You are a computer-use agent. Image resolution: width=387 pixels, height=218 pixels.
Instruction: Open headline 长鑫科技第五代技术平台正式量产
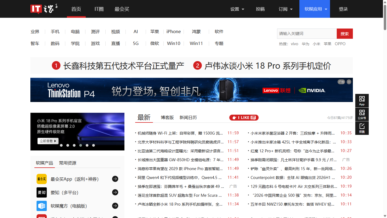[124, 66]
